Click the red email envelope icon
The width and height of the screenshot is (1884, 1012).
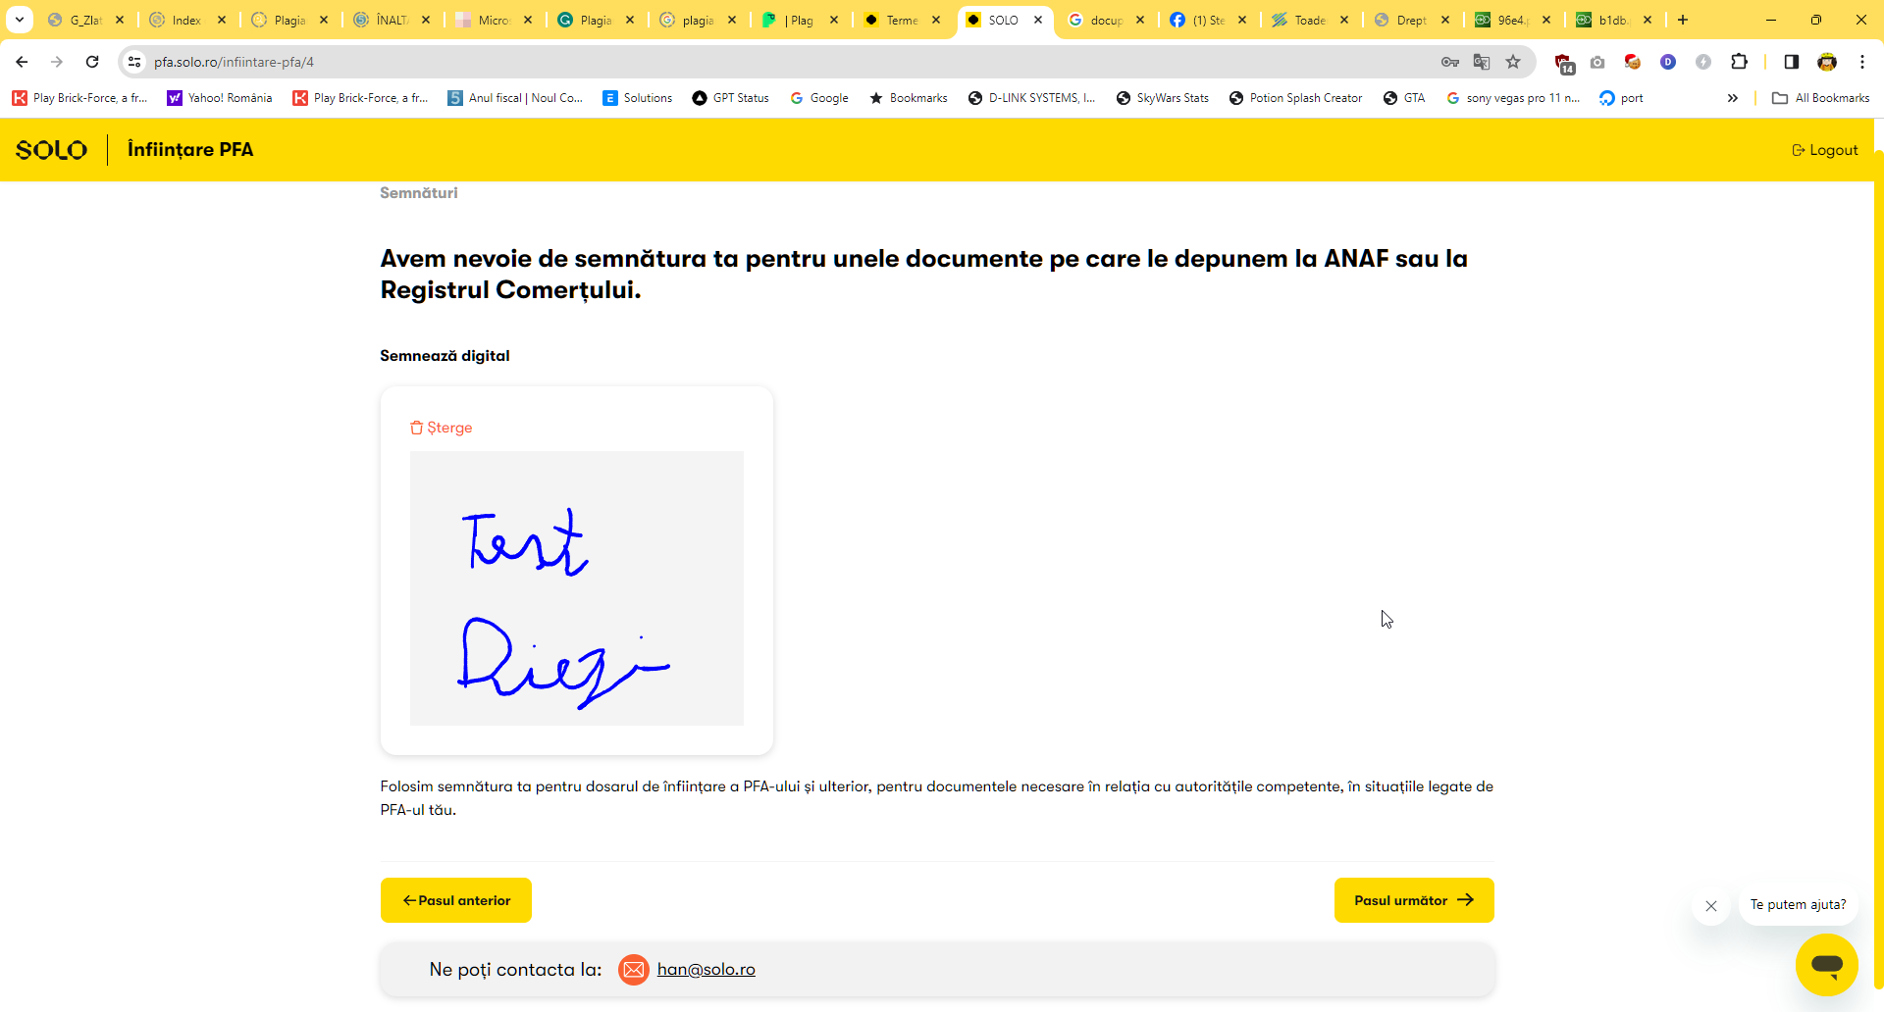(x=634, y=970)
